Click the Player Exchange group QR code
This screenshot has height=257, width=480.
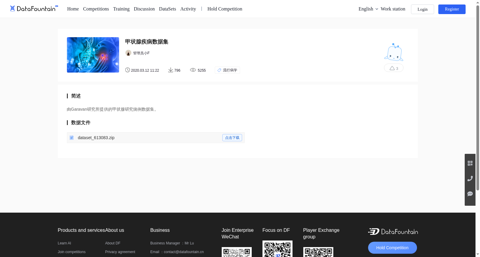point(318,252)
